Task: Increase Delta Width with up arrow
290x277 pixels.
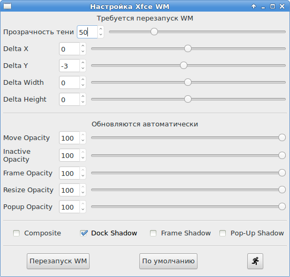Action: coord(83,80)
